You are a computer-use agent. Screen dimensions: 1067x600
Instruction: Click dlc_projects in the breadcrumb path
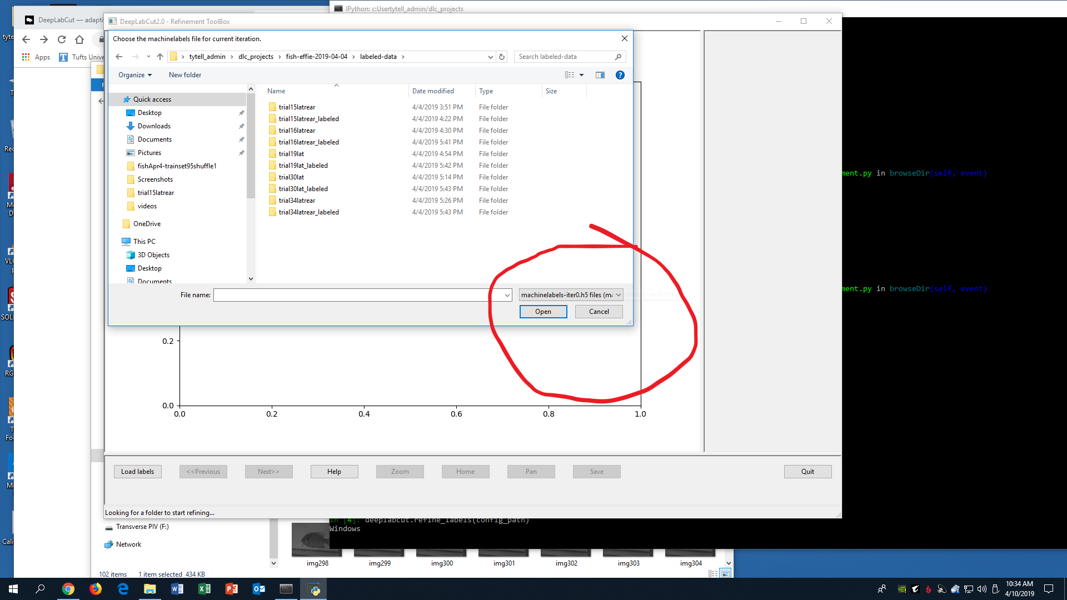[x=256, y=56]
